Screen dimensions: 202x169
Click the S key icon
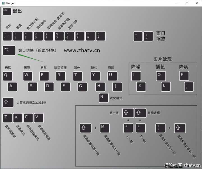coord(33,87)
